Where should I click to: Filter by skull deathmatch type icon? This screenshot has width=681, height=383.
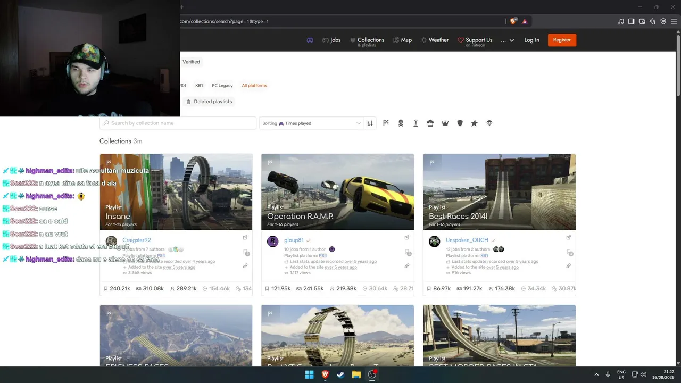[x=401, y=123]
